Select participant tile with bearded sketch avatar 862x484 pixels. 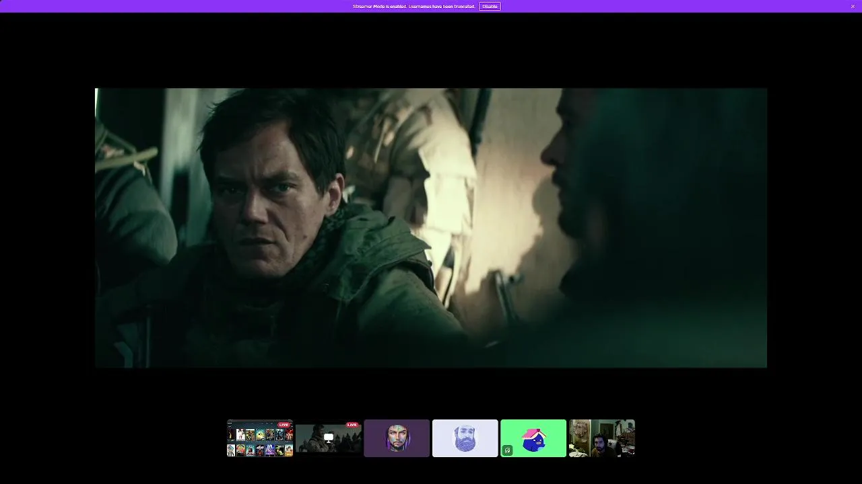[465, 438]
